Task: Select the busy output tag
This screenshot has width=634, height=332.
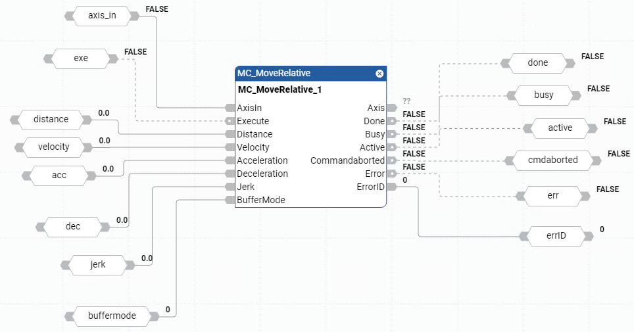Action: (544, 95)
